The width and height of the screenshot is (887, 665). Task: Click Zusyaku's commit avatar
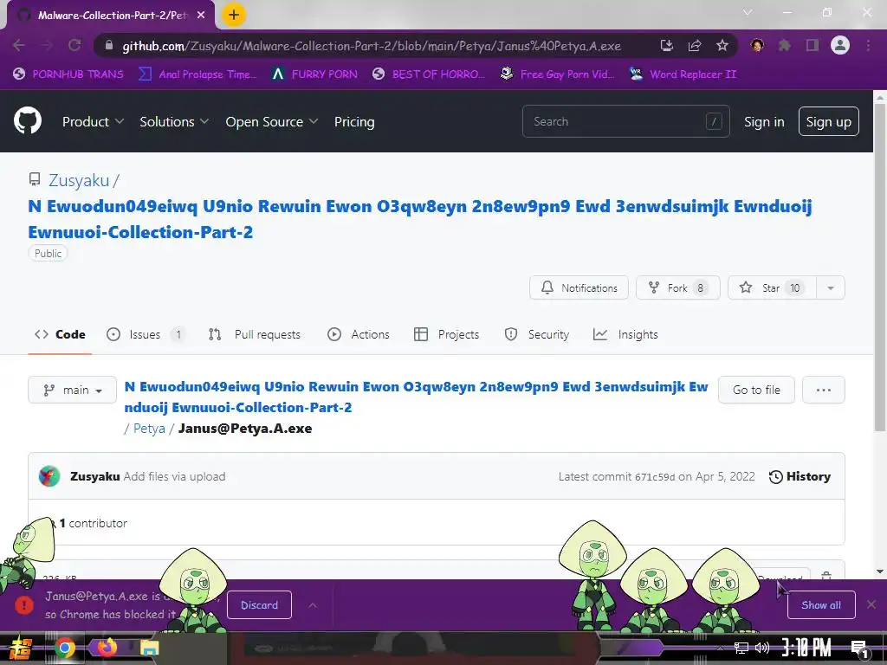click(x=49, y=476)
